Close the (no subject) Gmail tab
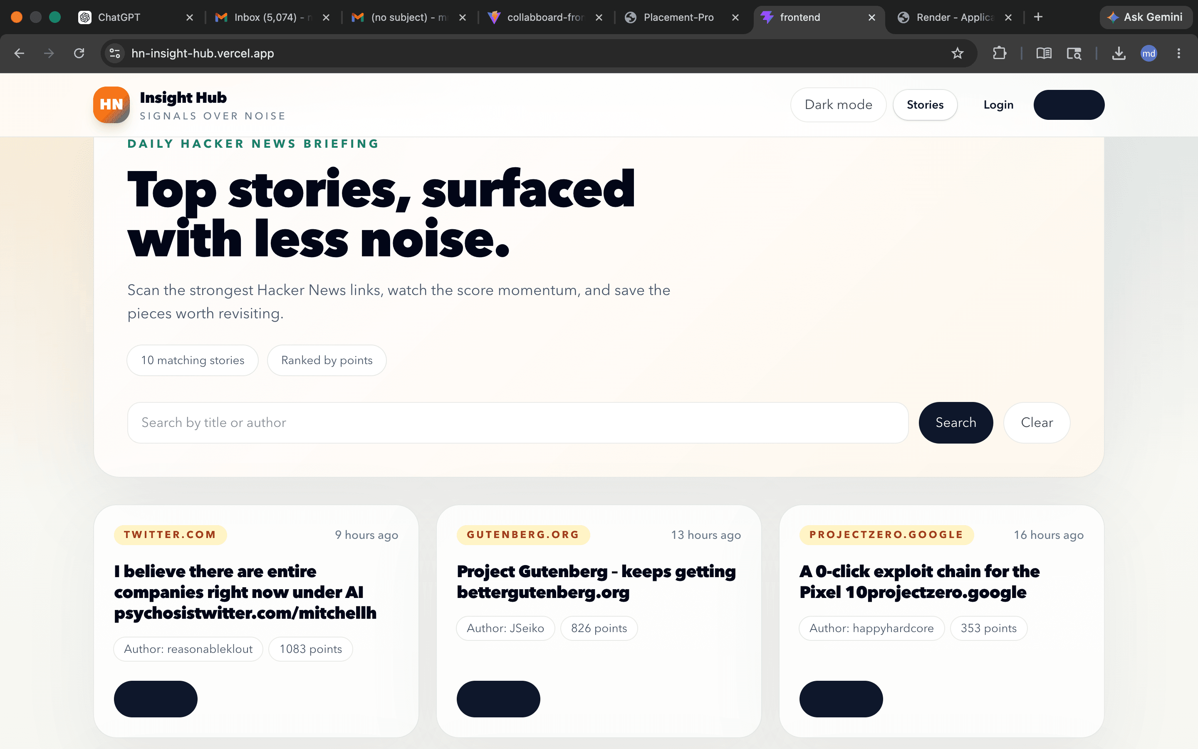 click(463, 17)
